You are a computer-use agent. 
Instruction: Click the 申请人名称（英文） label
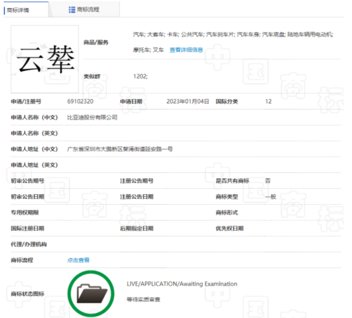pos(34,134)
